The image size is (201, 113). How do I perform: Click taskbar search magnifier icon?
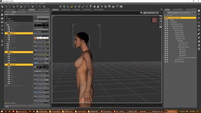6,111
